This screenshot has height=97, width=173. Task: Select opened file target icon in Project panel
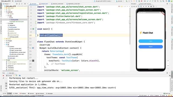[x=17, y=4]
